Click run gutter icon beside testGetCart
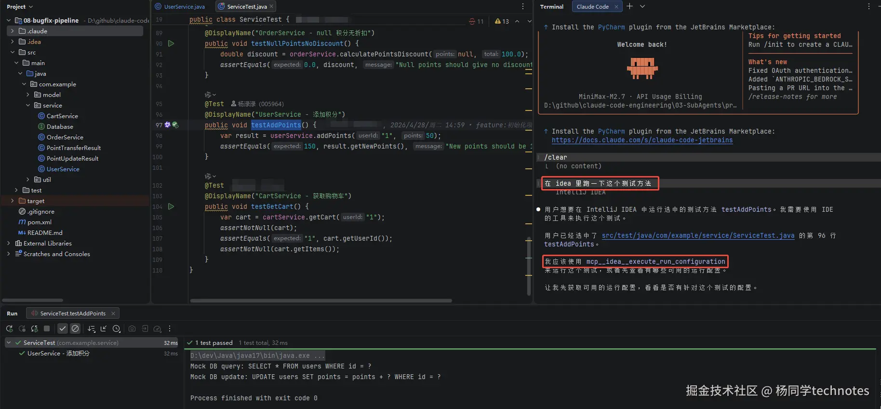This screenshot has height=409, width=881. pyautogui.click(x=171, y=206)
